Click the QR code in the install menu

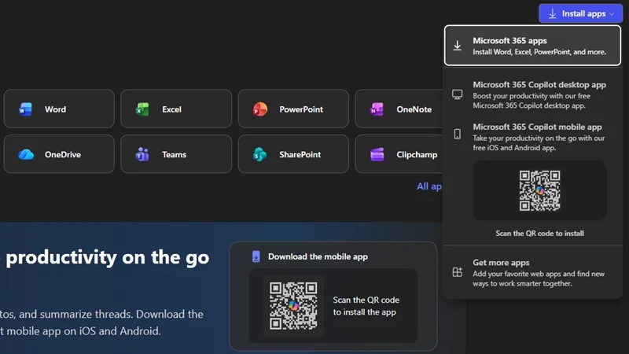click(x=539, y=190)
